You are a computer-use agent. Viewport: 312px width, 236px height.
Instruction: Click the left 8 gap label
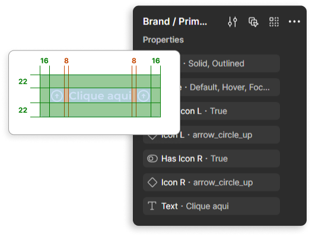coord(66,61)
